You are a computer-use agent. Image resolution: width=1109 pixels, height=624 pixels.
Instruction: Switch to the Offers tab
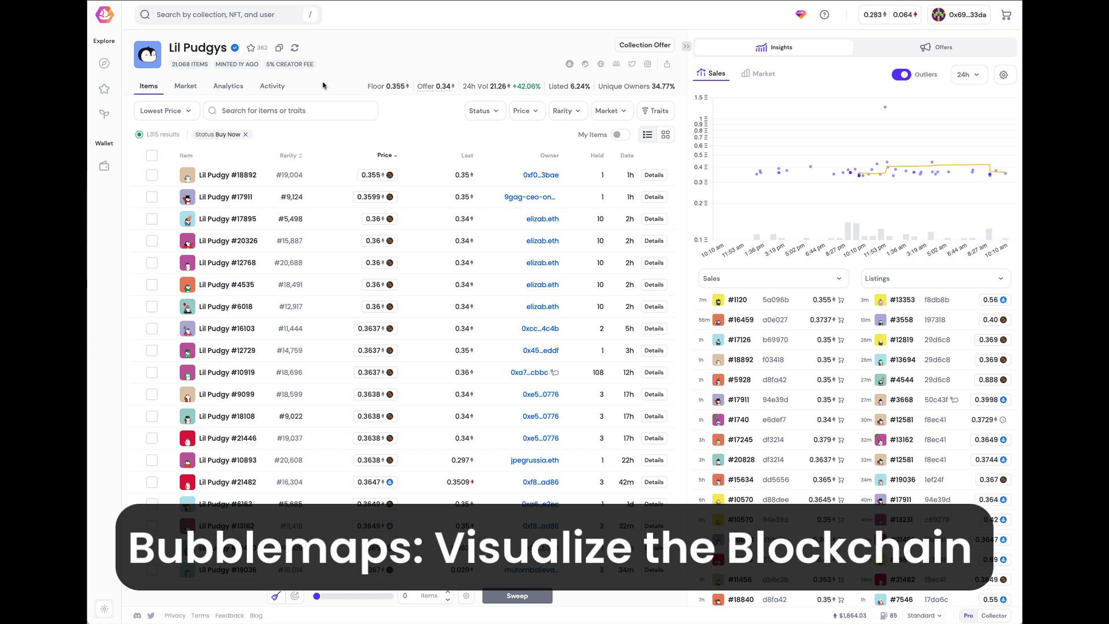coord(936,47)
